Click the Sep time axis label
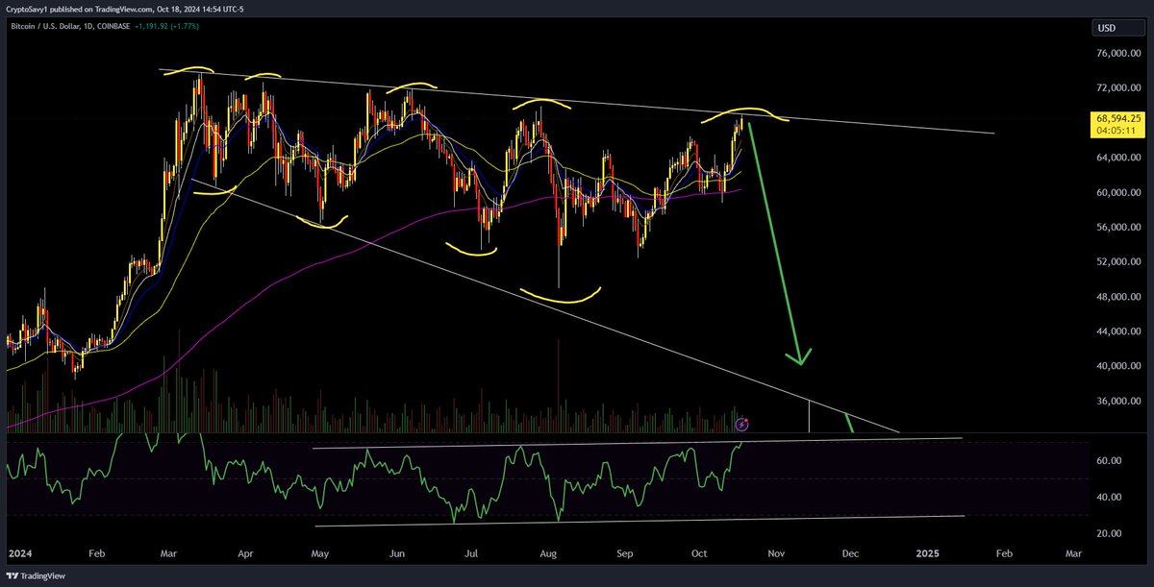Image resolution: width=1154 pixels, height=587 pixels. 625,554
